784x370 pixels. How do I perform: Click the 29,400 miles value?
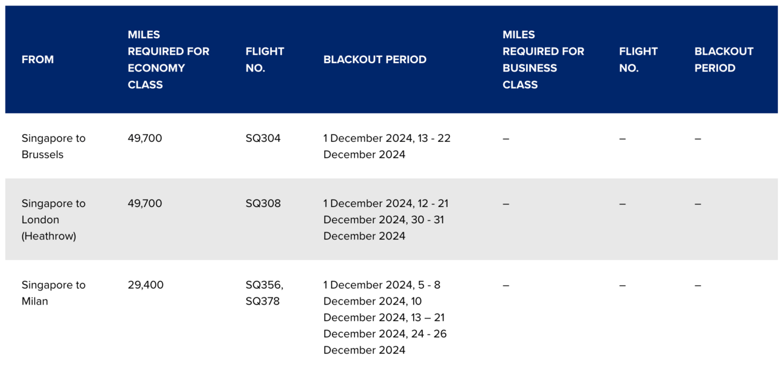tap(146, 285)
